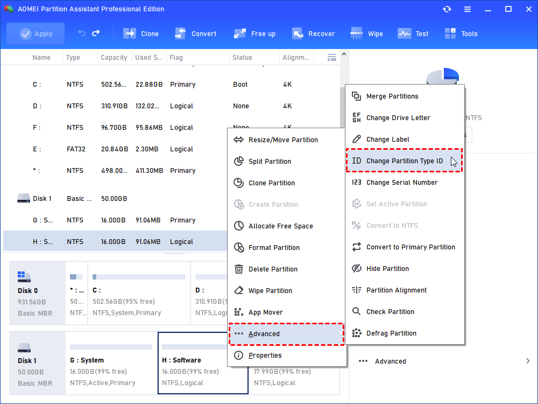Sort by the Capacity column header
Image resolution: width=538 pixels, height=404 pixels.
[114, 58]
